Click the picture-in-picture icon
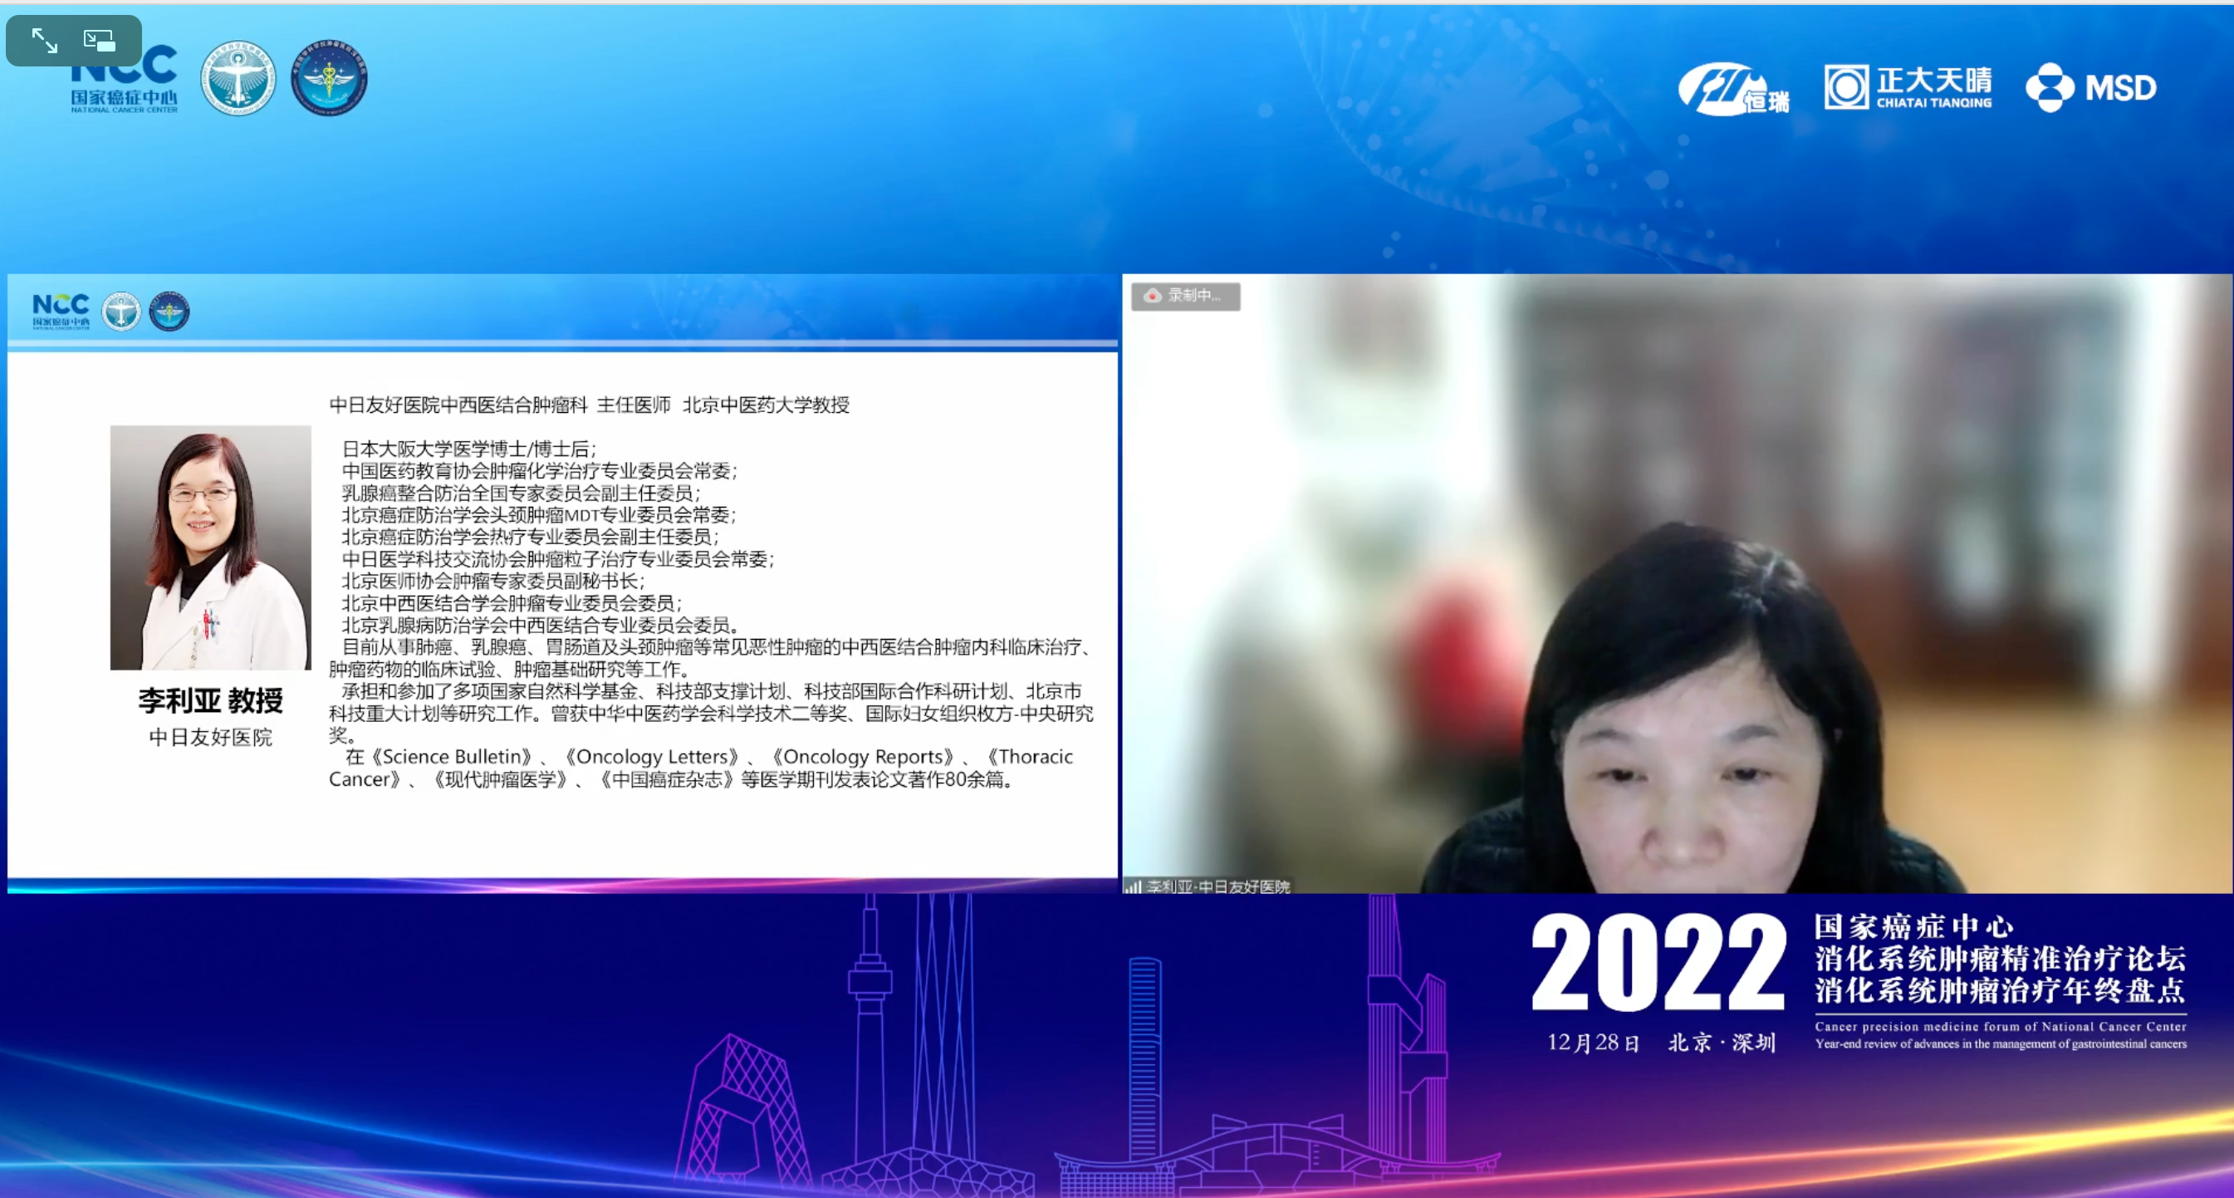The height and width of the screenshot is (1198, 2234). coord(99,40)
